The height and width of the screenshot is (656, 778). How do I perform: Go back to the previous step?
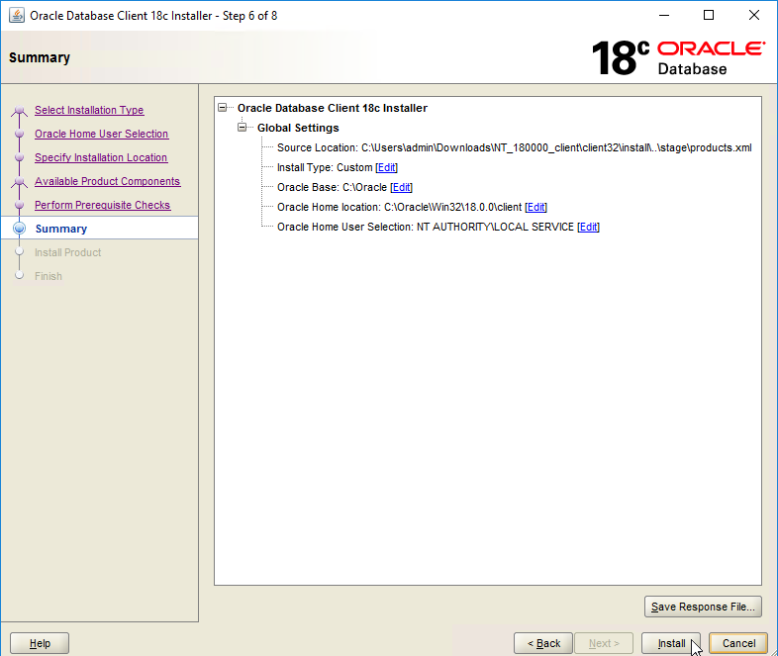[x=543, y=643]
